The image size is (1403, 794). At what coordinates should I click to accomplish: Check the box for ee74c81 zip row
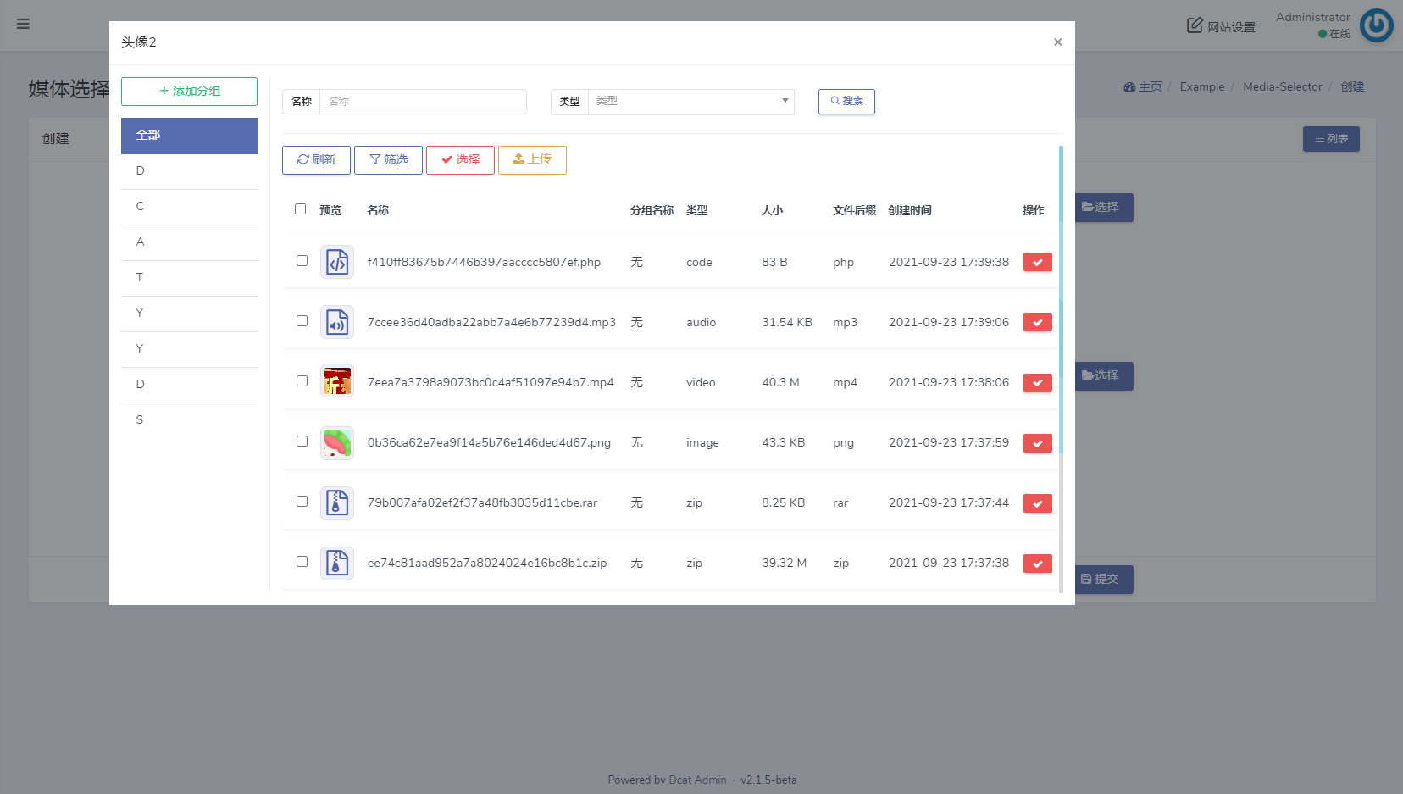(x=302, y=562)
